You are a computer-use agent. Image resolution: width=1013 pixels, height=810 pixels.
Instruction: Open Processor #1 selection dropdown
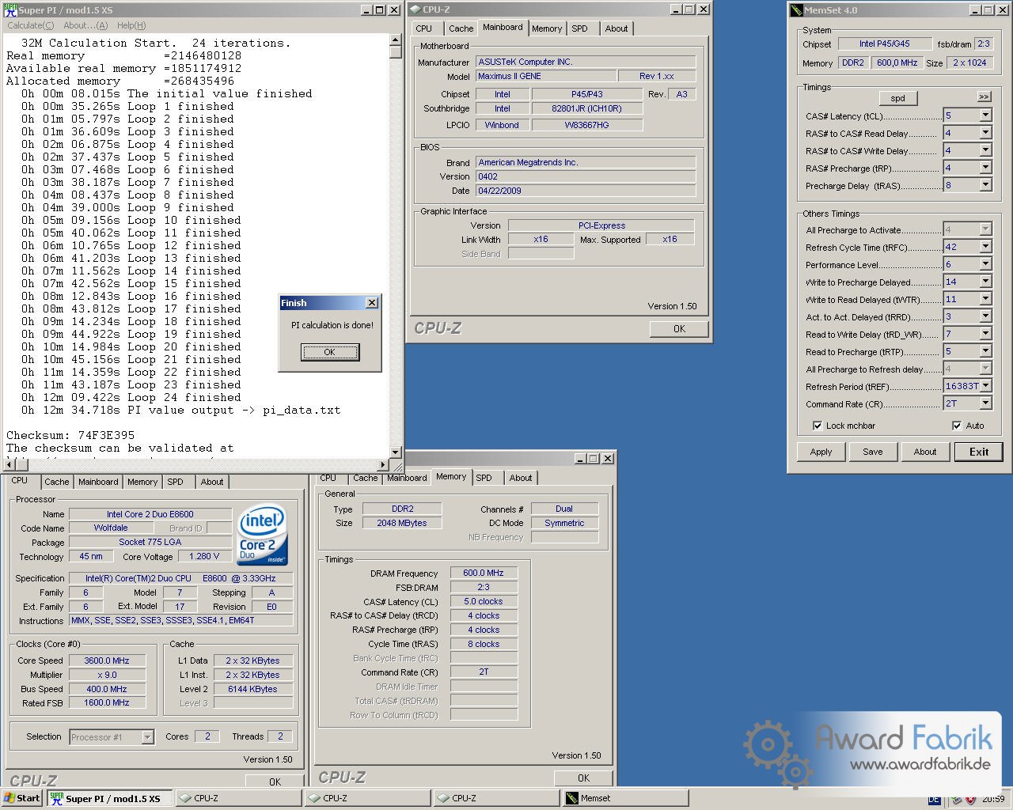point(147,737)
